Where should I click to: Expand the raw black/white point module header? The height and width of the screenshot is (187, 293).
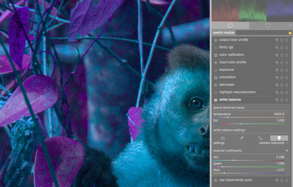tap(235, 180)
